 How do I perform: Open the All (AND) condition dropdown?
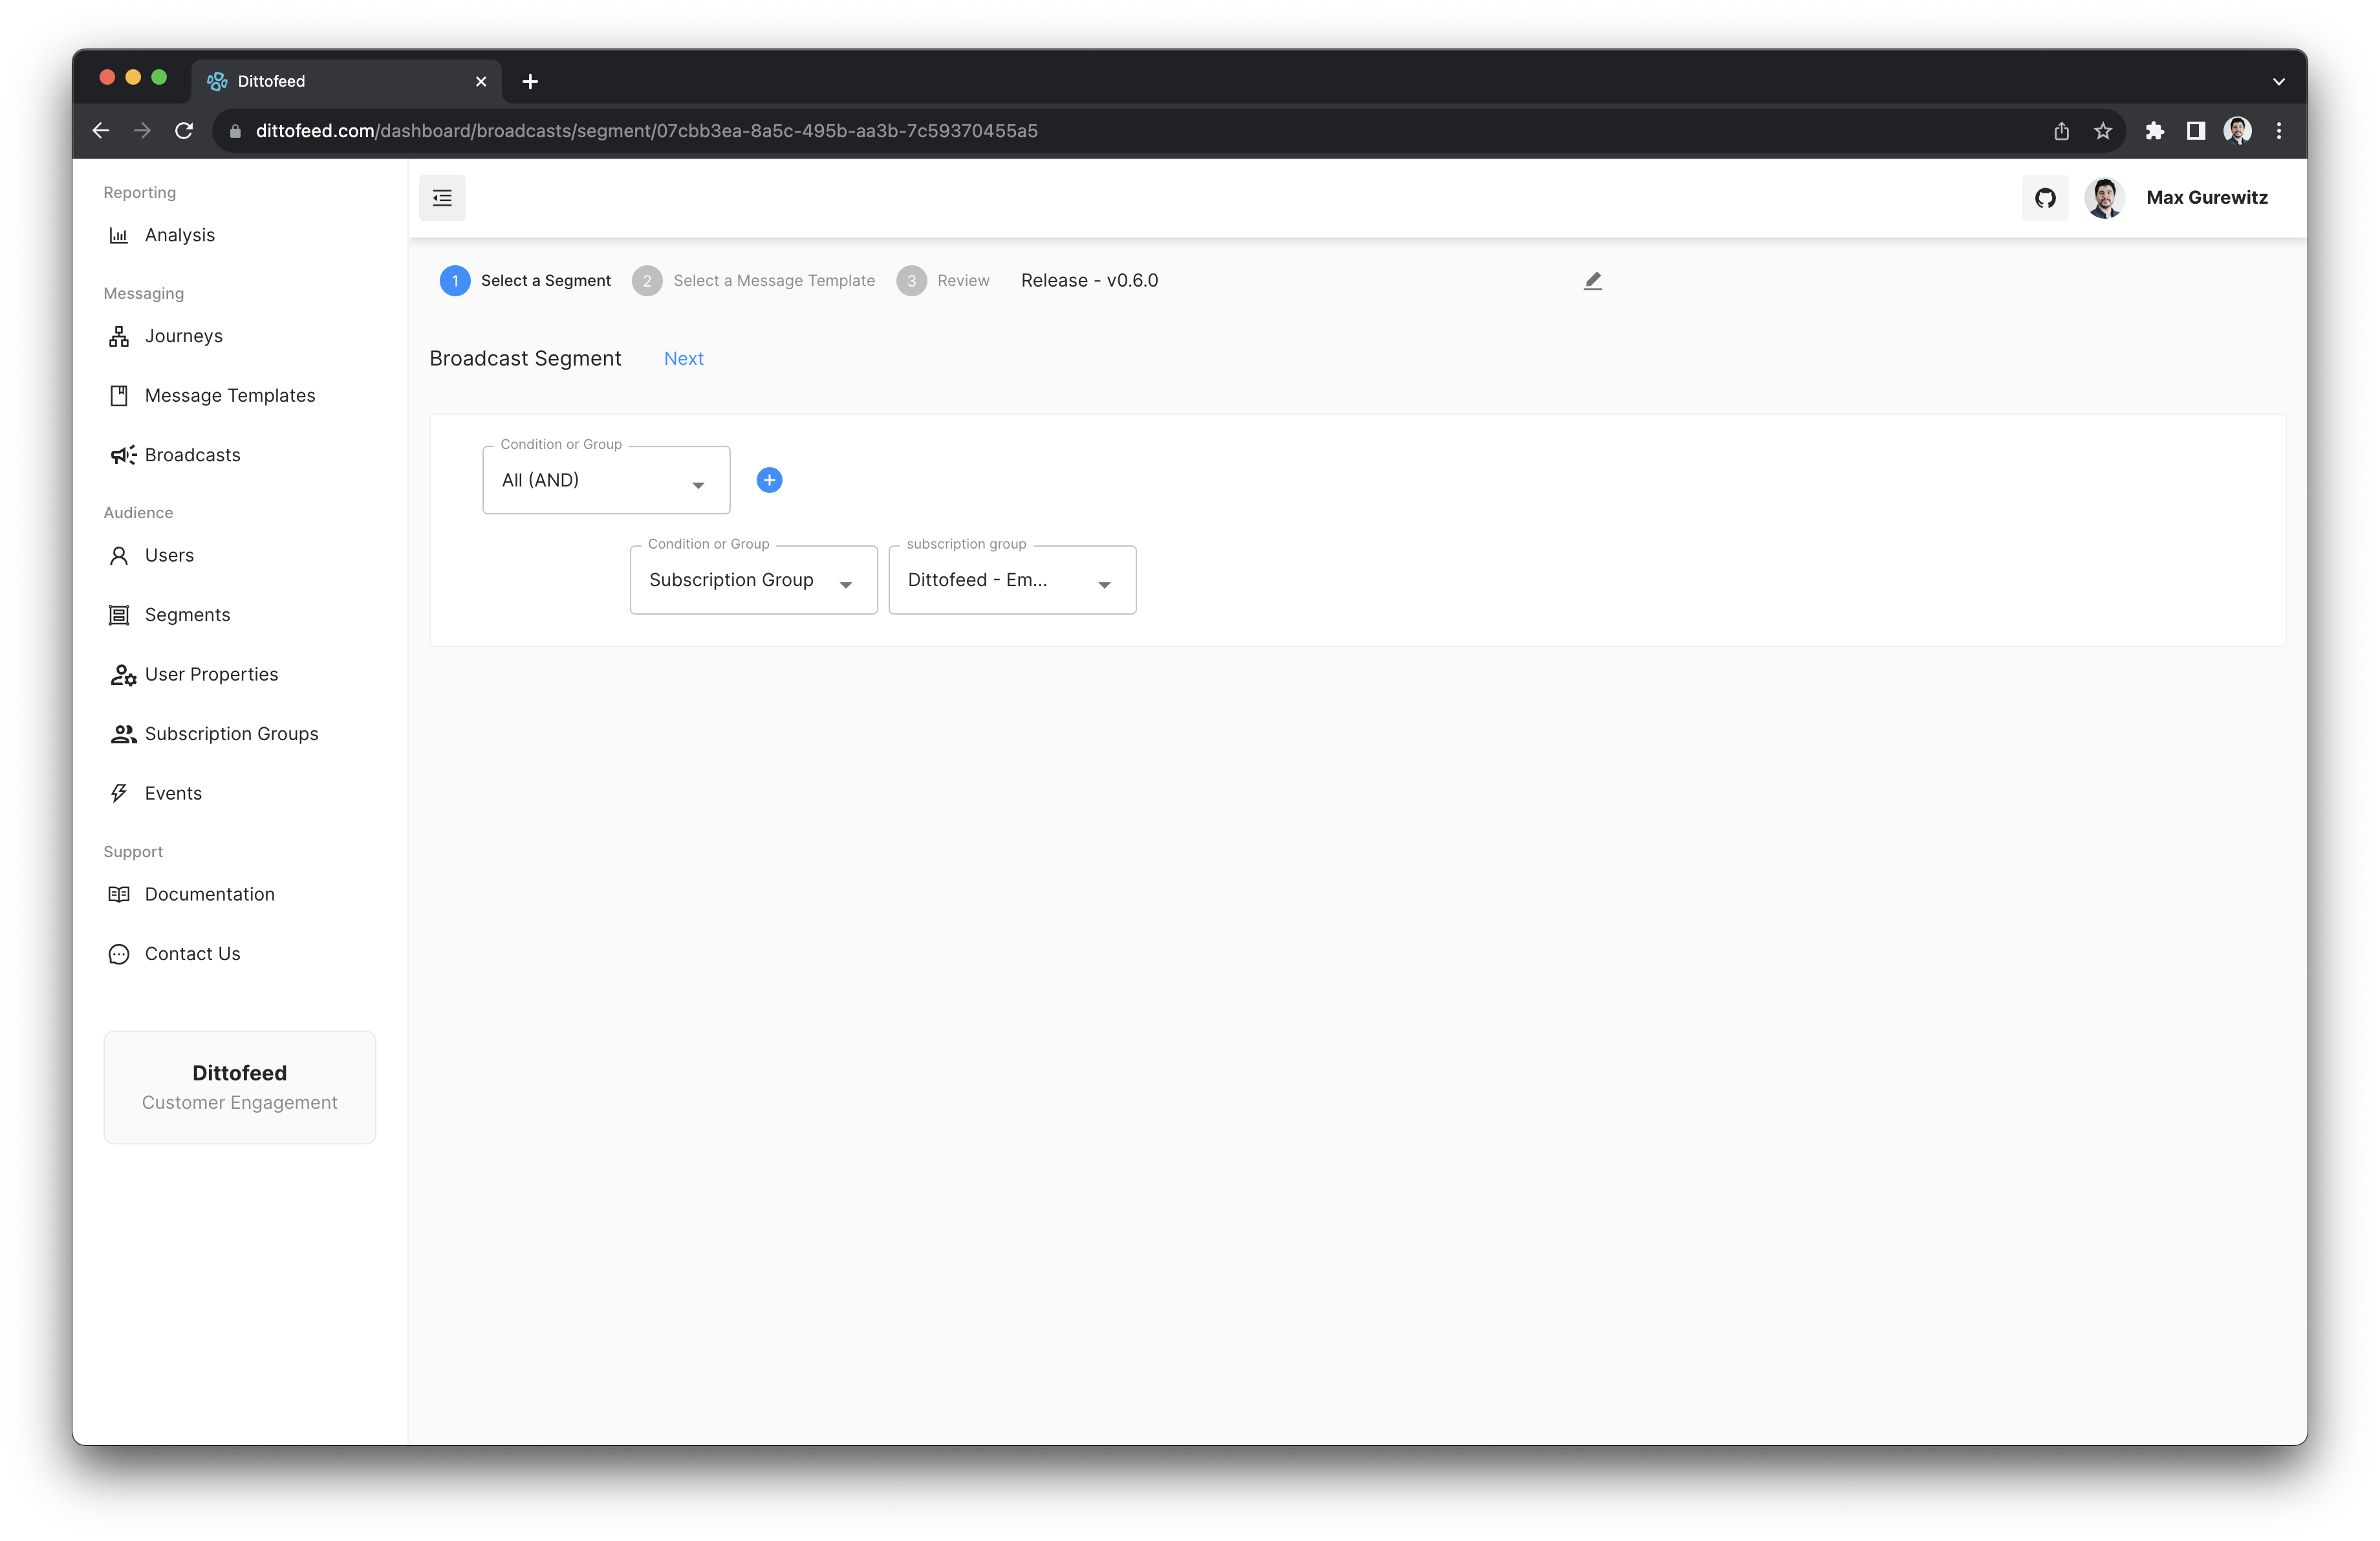(606, 480)
